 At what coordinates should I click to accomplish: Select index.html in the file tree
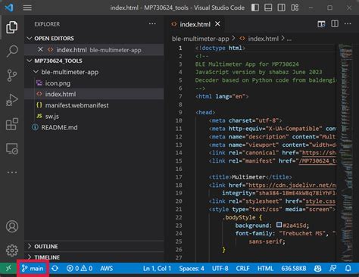coord(94,94)
